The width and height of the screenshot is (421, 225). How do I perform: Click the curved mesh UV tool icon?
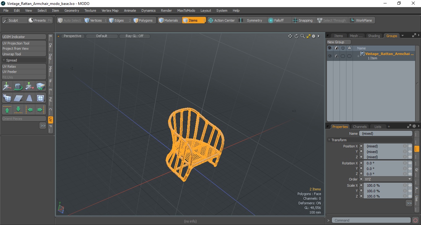7,98
